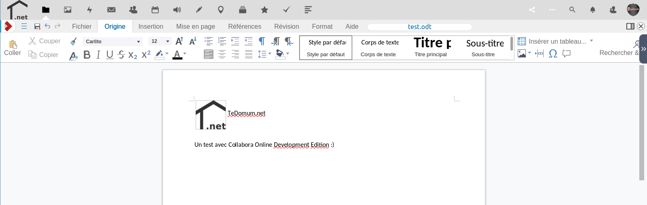Click the Save document icon
This screenshot has width=647, height=205.
pos(37,27)
